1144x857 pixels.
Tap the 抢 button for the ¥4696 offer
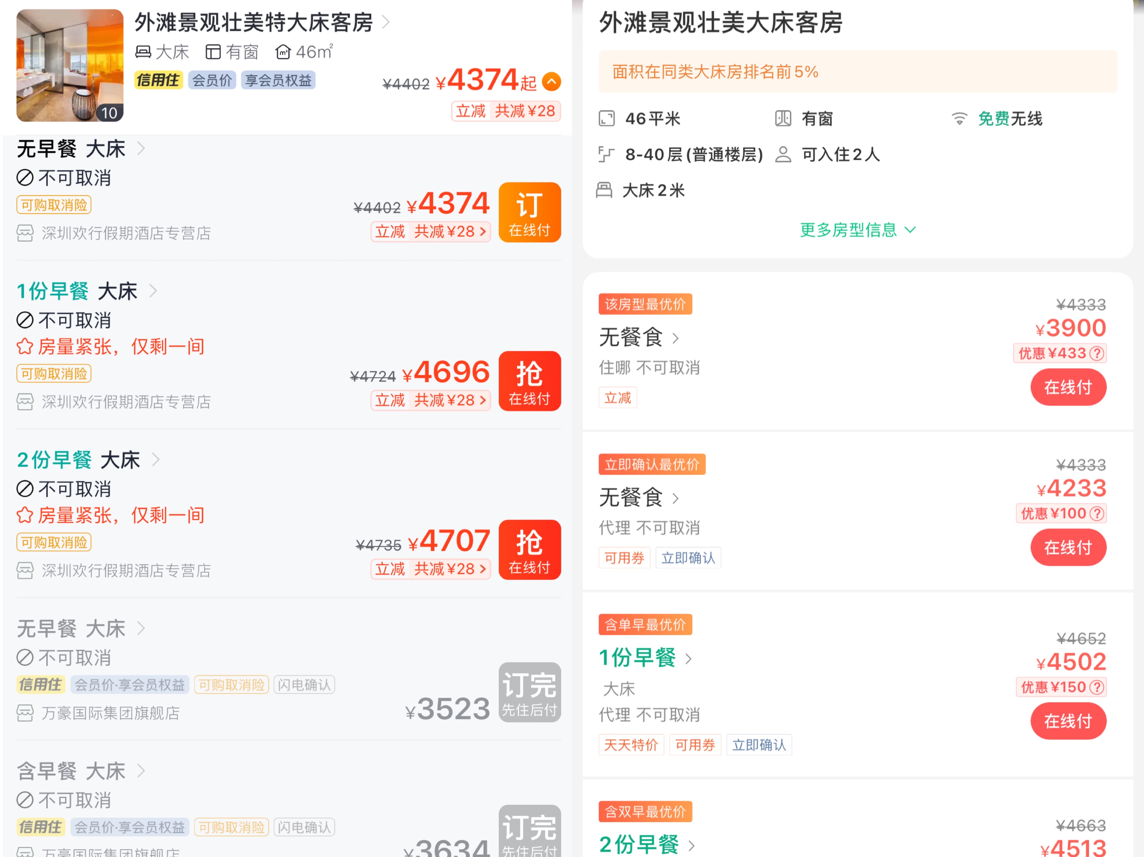(x=530, y=381)
